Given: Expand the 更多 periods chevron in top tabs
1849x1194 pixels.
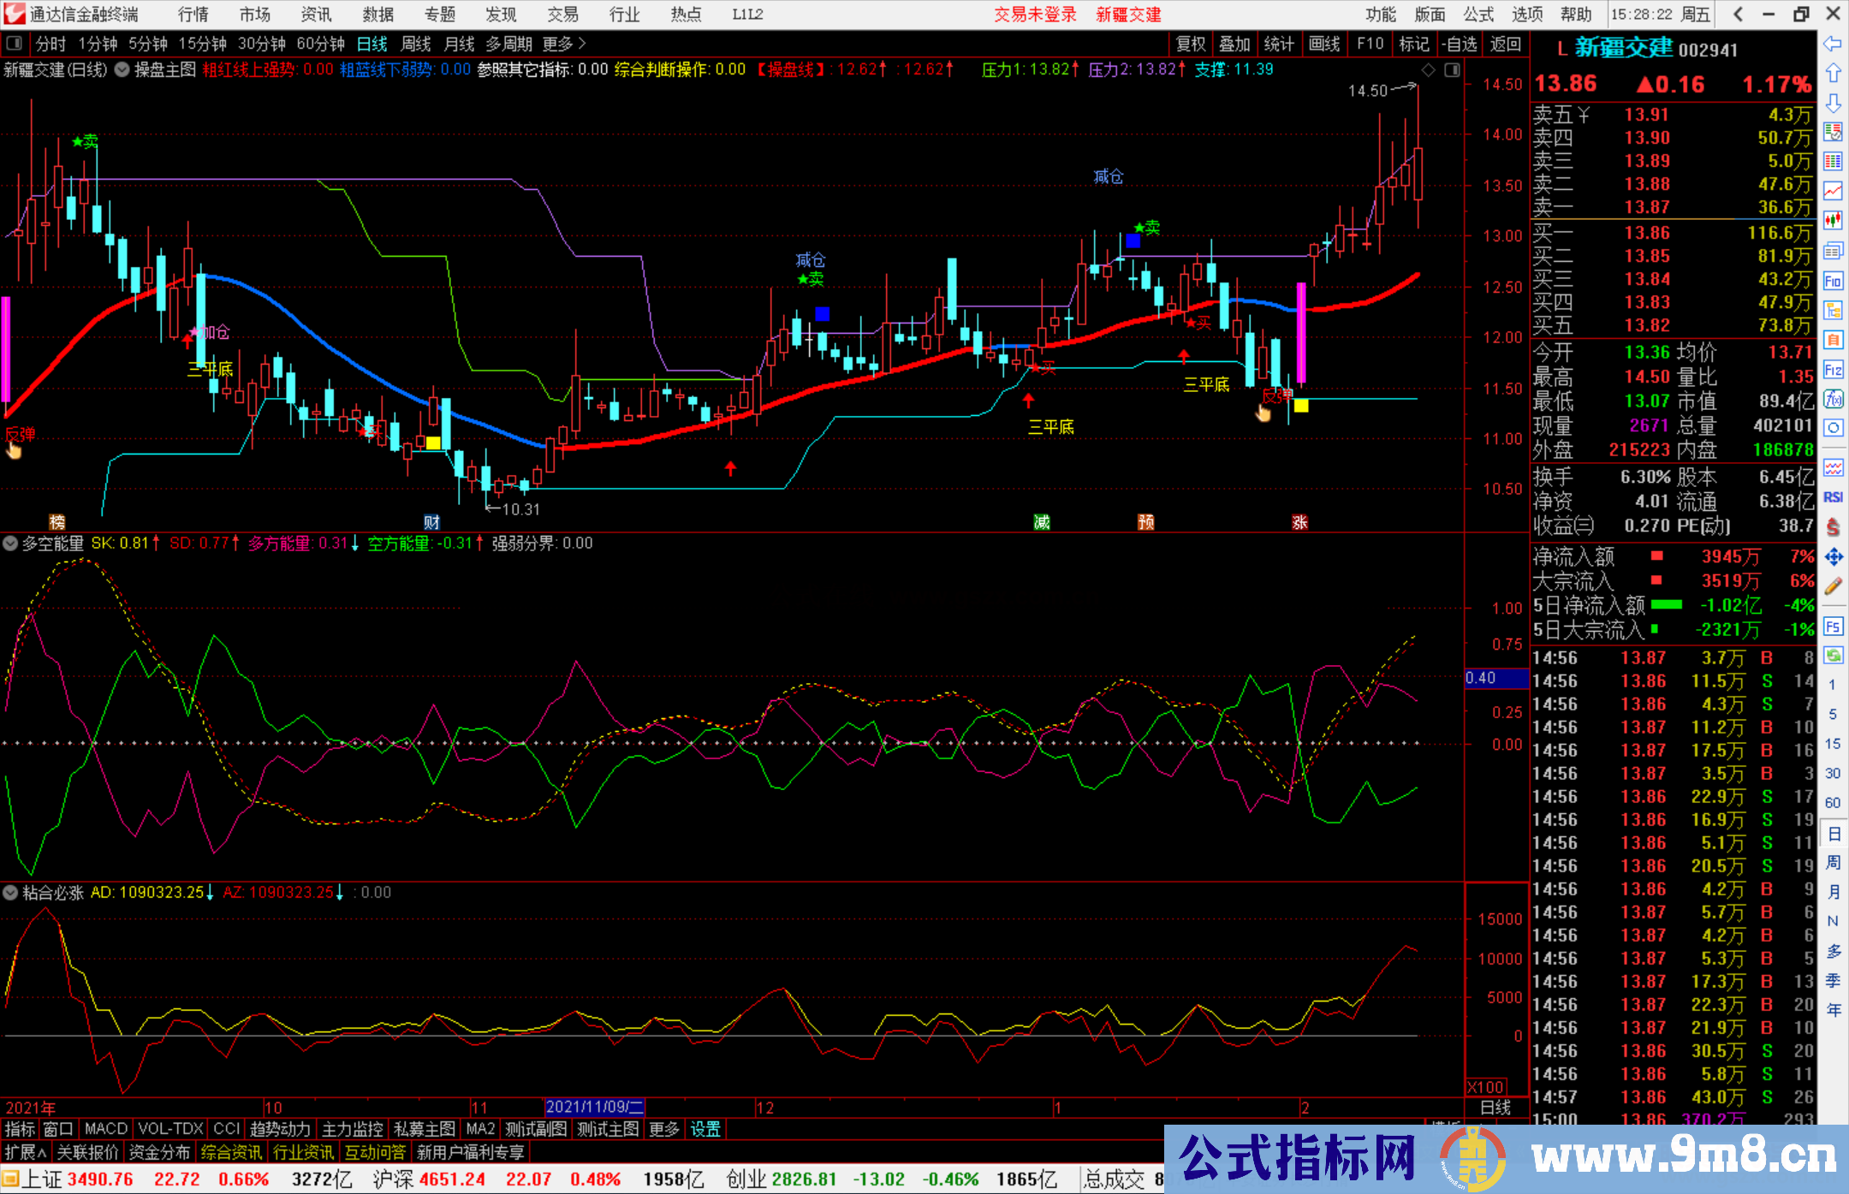Looking at the screenshot, I should 582,43.
